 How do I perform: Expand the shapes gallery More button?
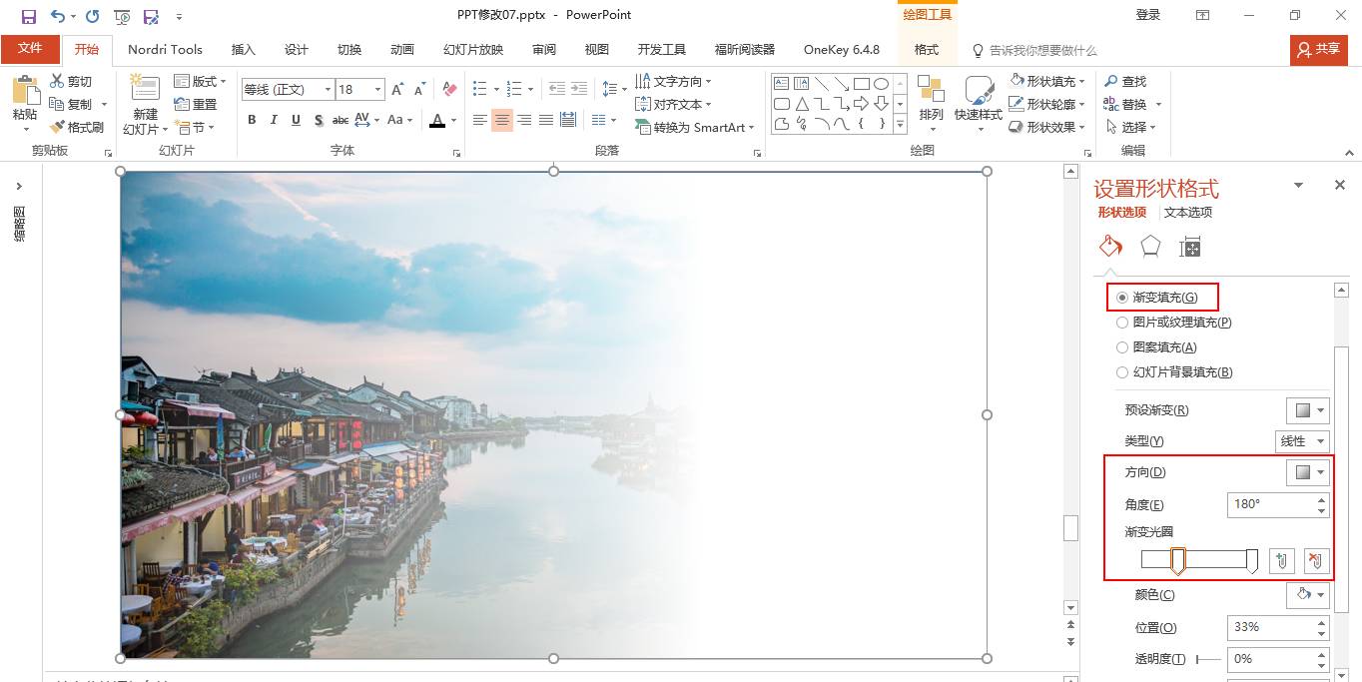[900, 125]
